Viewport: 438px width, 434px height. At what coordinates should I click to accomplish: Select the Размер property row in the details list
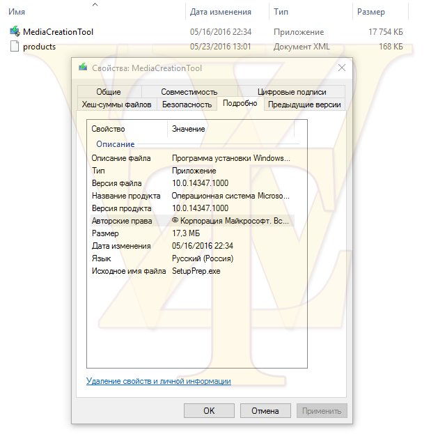click(x=192, y=233)
